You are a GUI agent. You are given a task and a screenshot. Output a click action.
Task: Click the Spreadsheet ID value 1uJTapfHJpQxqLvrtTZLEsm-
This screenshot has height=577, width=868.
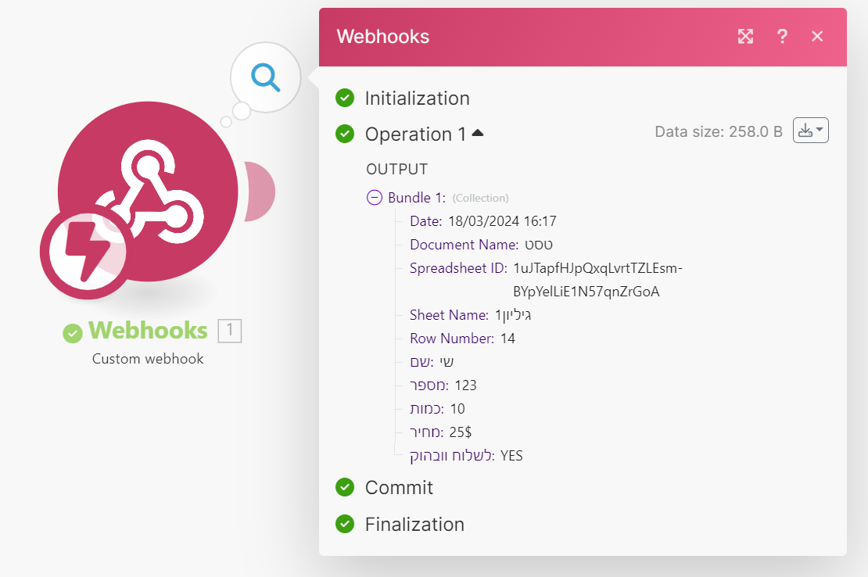click(598, 268)
